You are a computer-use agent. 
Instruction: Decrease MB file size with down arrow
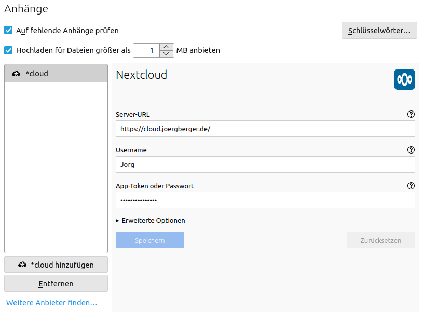[166, 54]
